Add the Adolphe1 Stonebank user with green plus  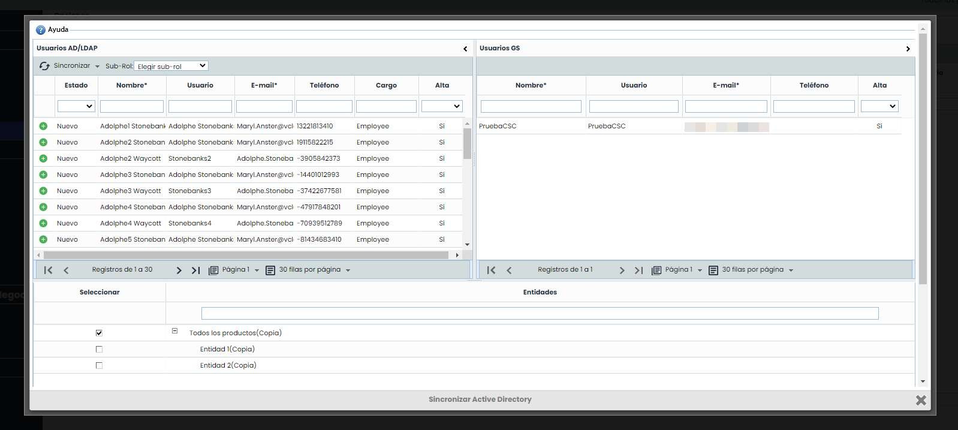[43, 127]
